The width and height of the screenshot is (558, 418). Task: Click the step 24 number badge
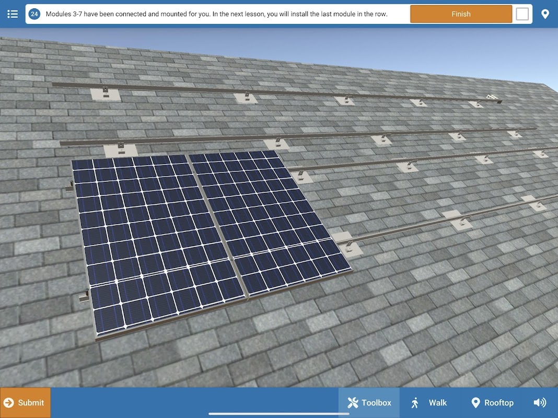tap(34, 14)
